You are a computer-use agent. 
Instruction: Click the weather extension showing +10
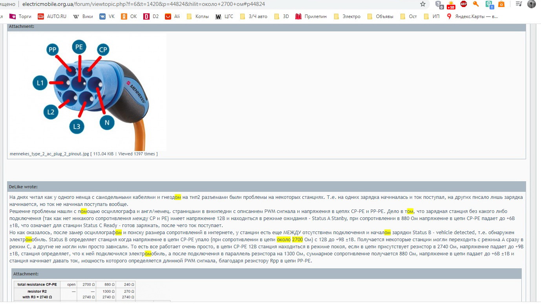451,5
